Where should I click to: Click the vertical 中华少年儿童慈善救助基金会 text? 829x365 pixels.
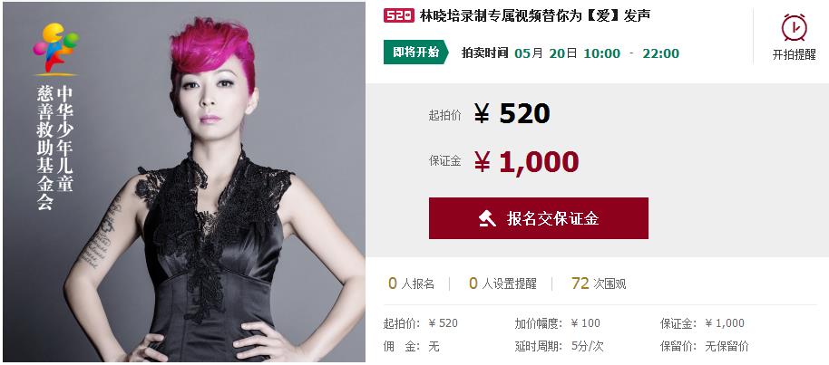pos(55,148)
